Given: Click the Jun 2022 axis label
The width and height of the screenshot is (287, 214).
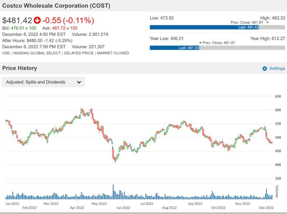Looking at the screenshot, I should tap(123, 208).
